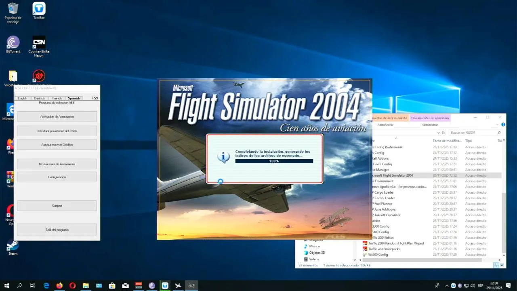Select the Spanish language tab in AESHELP
517x291 pixels.
74,98
